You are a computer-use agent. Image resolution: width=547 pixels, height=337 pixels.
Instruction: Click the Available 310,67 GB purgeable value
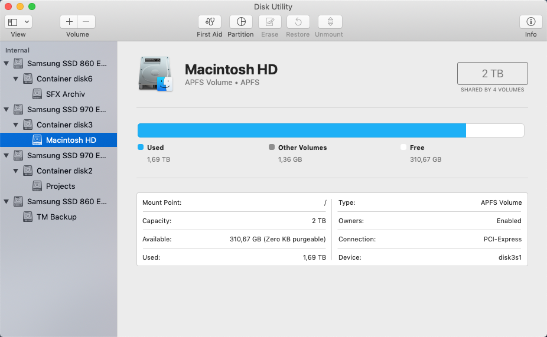(x=278, y=239)
